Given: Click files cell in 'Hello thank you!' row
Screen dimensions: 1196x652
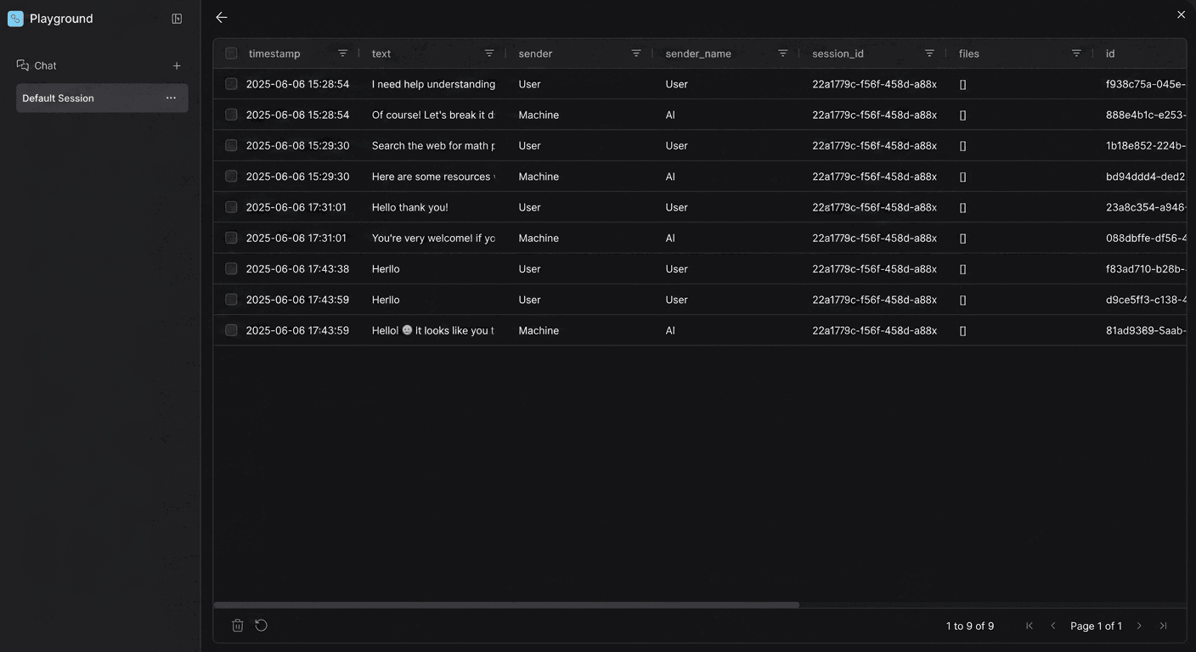Looking at the screenshot, I should pos(962,207).
